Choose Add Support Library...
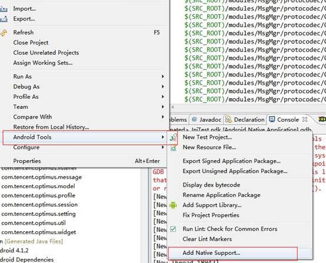The width and height of the screenshot is (326, 263). pyautogui.click(x=239, y=205)
